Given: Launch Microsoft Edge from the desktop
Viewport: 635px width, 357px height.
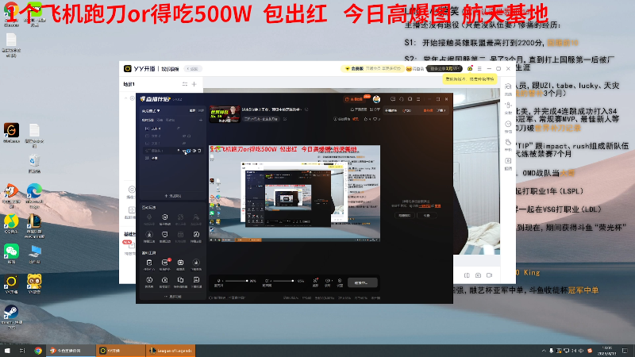Looking at the screenshot, I should (34, 193).
